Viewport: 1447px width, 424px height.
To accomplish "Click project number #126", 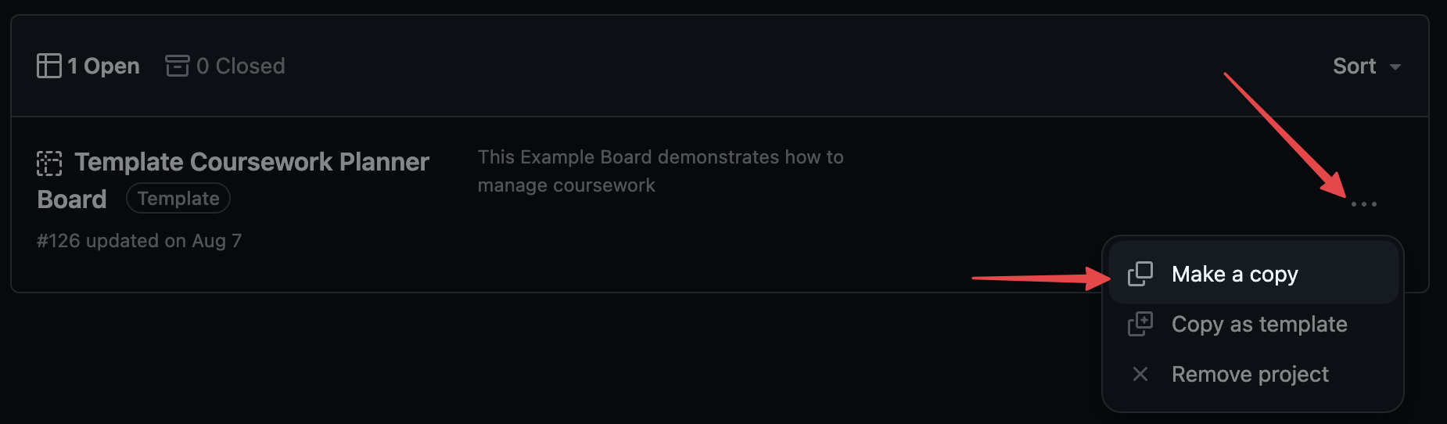I will tap(59, 241).
